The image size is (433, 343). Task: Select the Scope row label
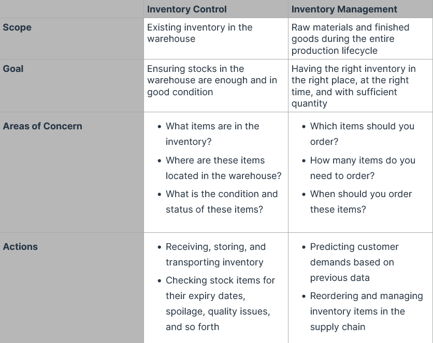[x=17, y=27]
